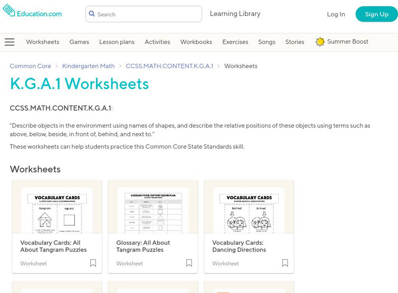Open the Songs nav item
The image size is (398, 293).
click(x=267, y=42)
